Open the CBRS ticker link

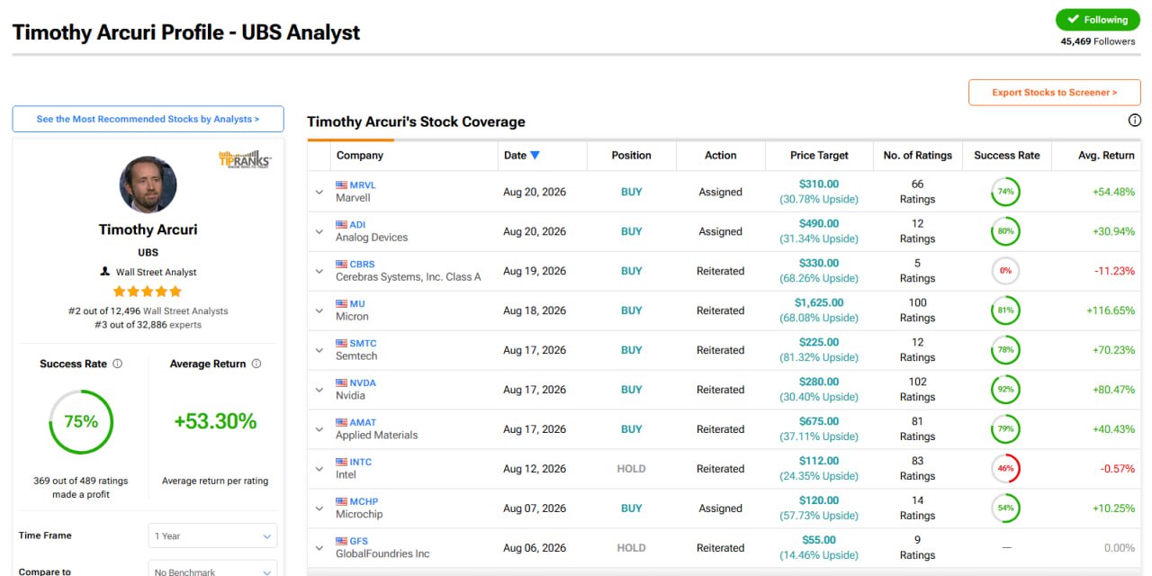362,265
